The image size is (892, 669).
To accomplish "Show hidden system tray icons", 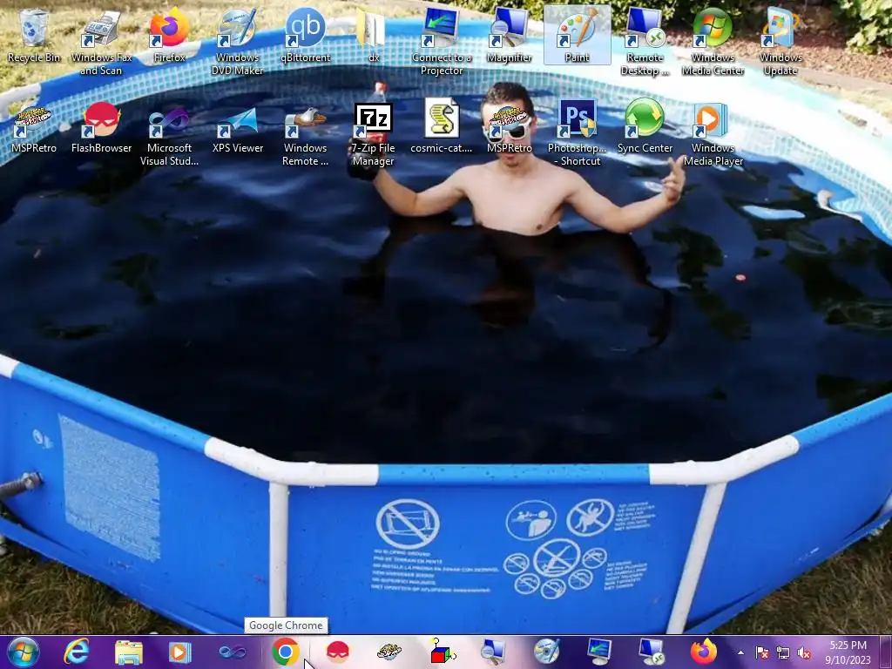I will pyautogui.click(x=740, y=652).
